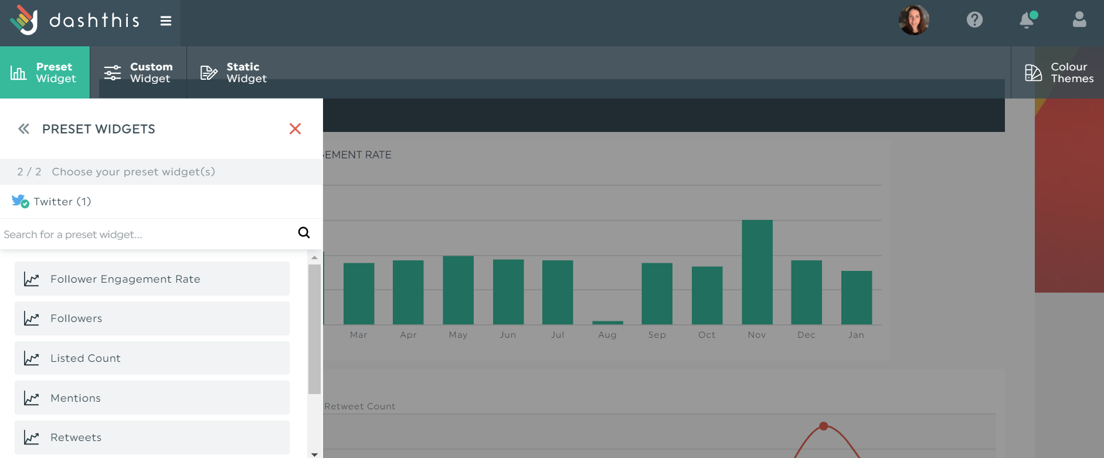Close the Preset Widgets panel

coord(295,129)
